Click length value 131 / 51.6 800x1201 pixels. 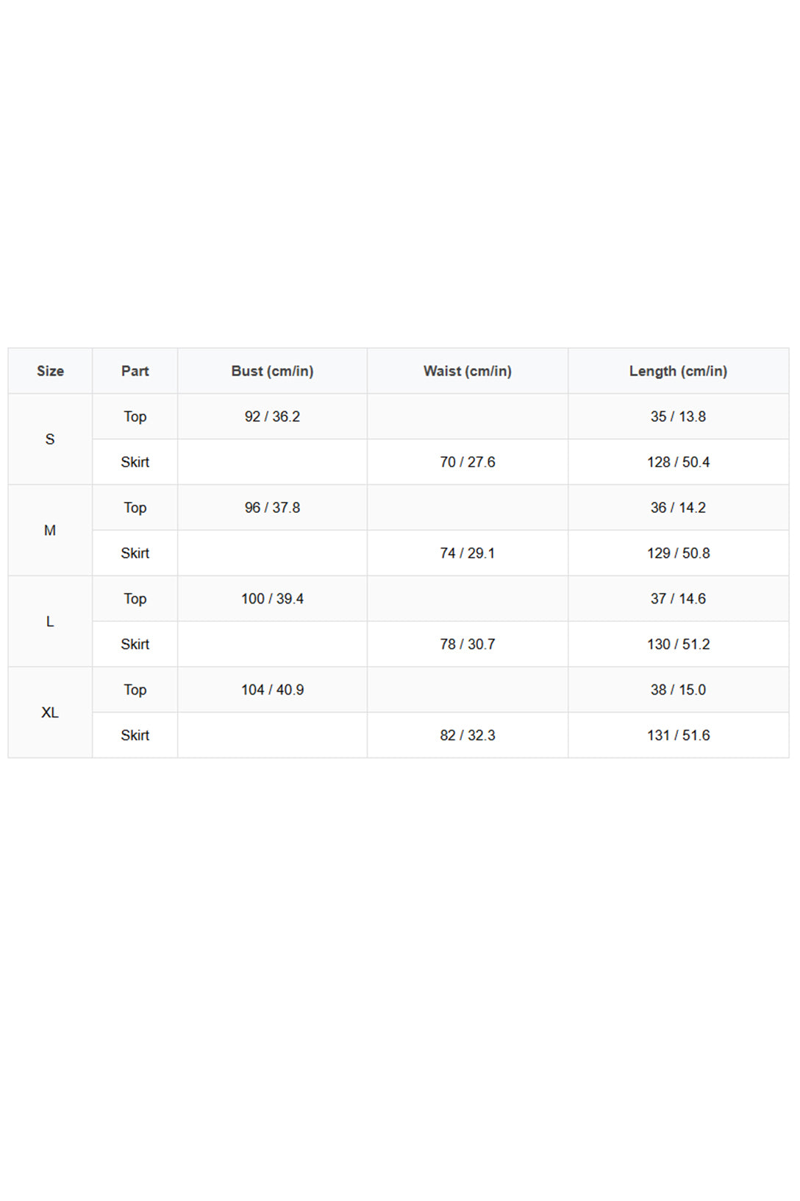(678, 736)
